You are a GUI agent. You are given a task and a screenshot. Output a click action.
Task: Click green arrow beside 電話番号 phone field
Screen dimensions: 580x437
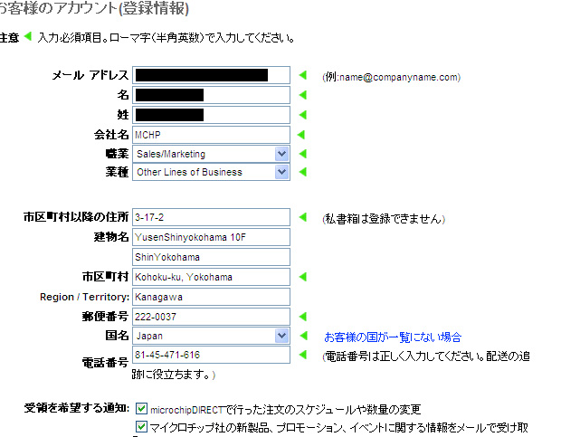coord(303,355)
